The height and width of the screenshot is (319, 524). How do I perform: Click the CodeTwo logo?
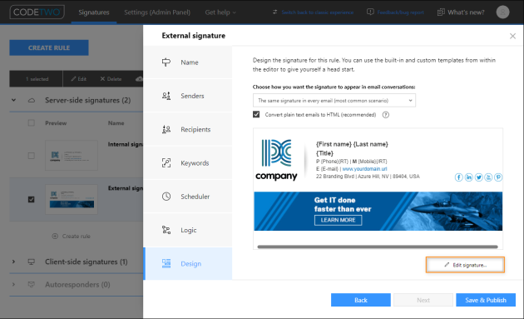click(37, 12)
